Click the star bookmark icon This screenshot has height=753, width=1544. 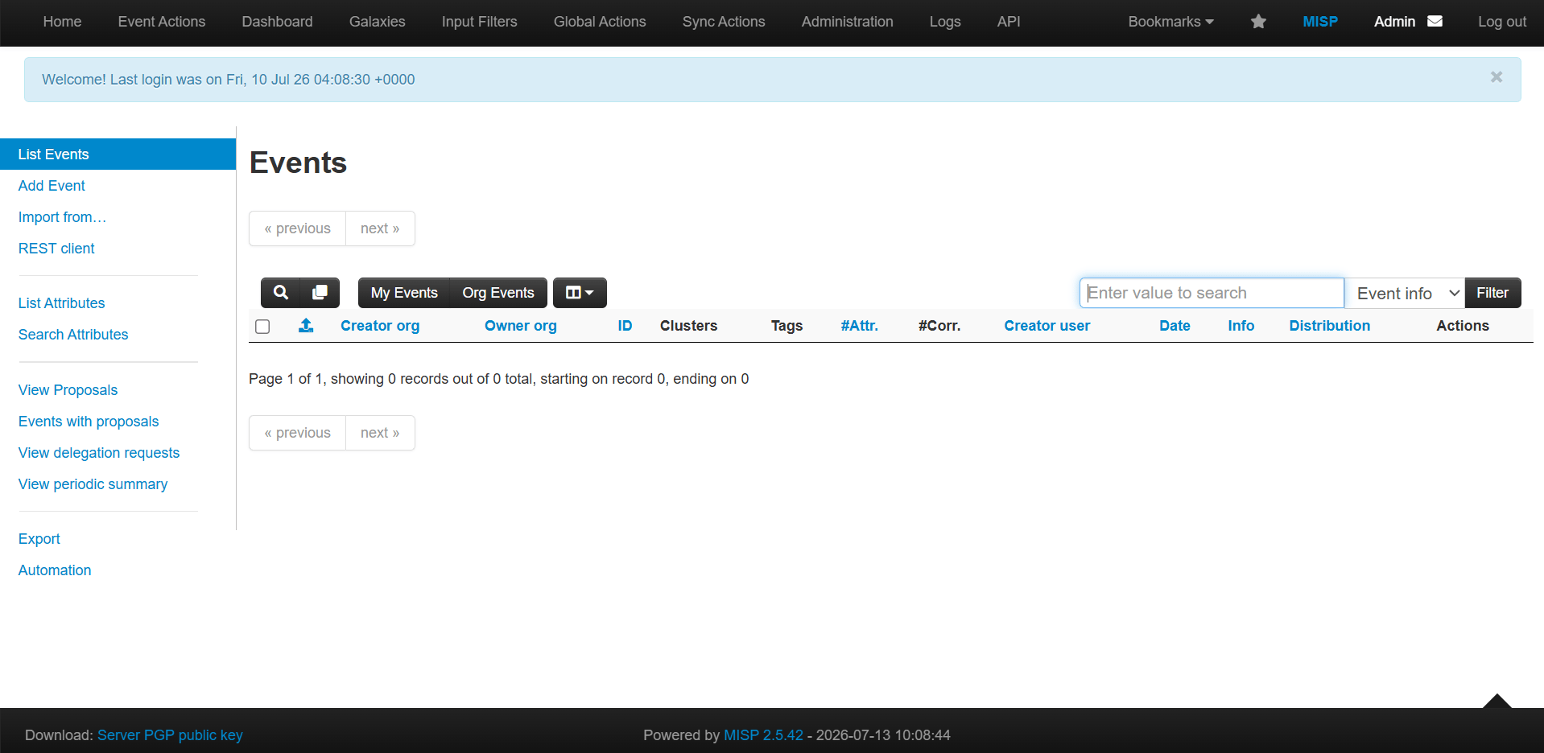pos(1258,22)
